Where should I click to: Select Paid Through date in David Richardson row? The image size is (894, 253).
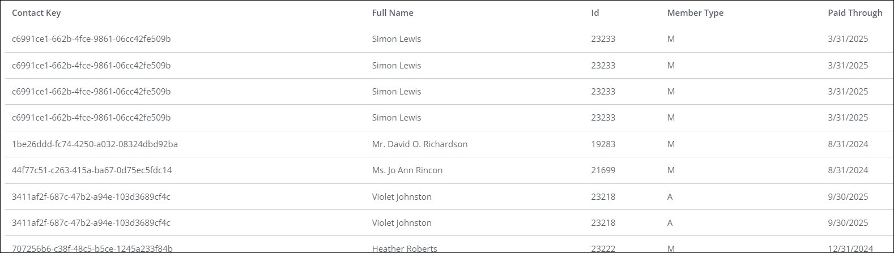(848, 144)
